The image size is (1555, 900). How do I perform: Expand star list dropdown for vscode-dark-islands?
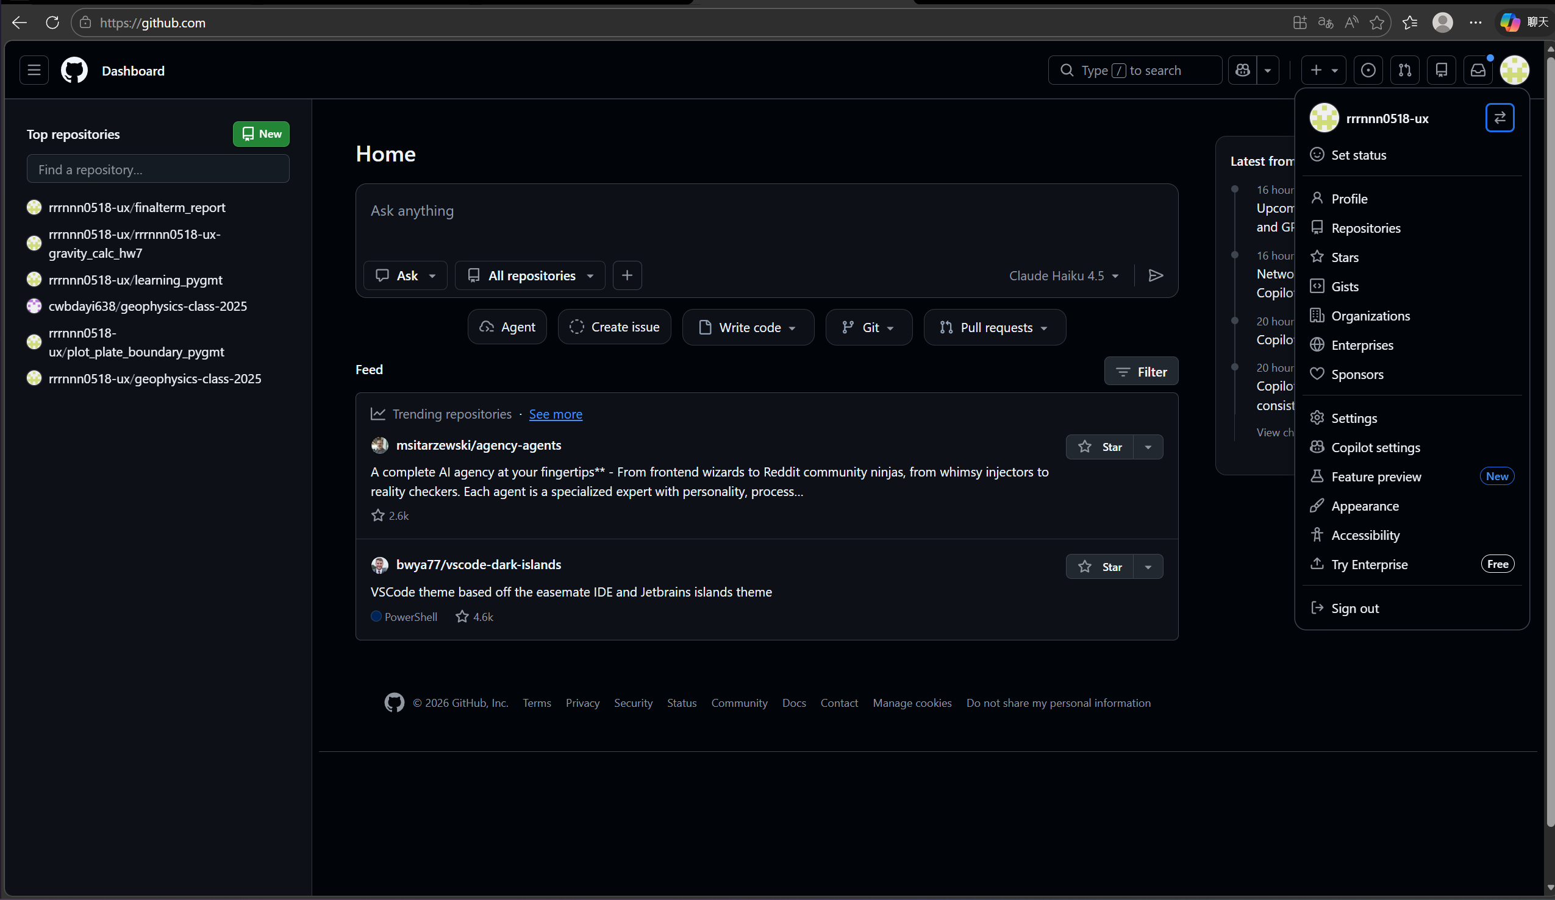coord(1148,567)
